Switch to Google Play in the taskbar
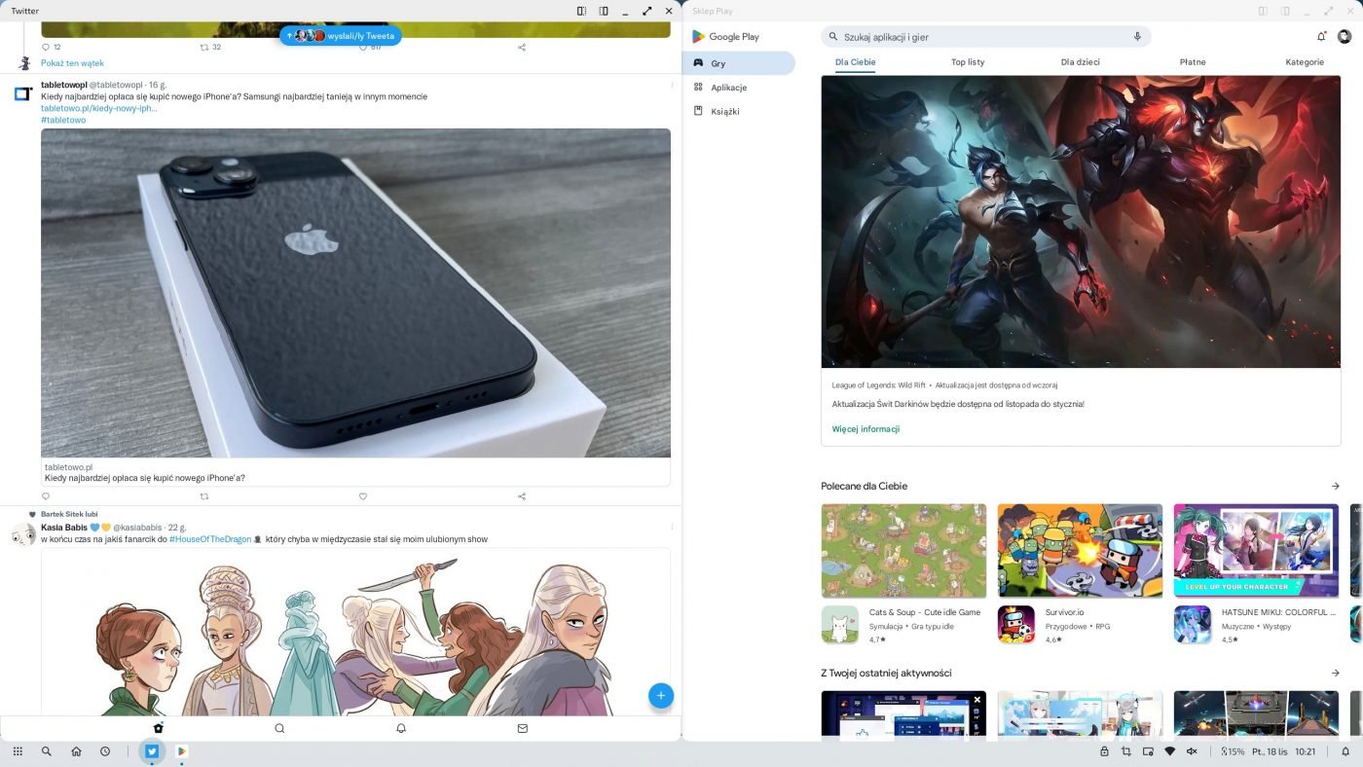Image resolution: width=1363 pixels, height=767 pixels. tap(181, 751)
